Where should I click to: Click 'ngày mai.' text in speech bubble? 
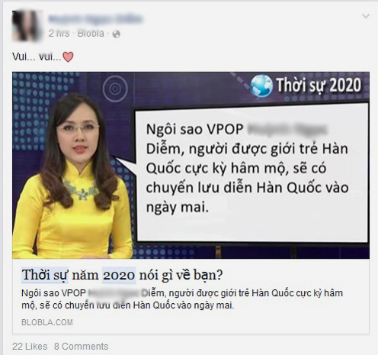(x=178, y=207)
